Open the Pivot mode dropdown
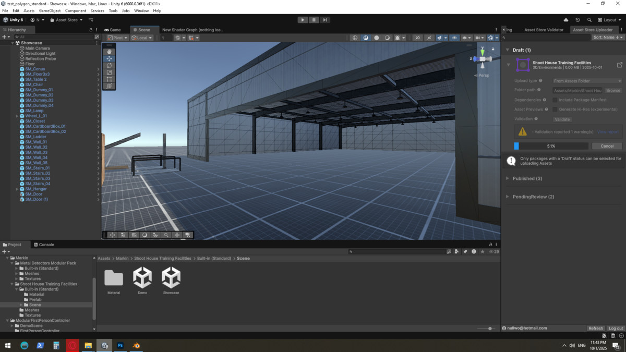626x352 pixels. (x=117, y=38)
